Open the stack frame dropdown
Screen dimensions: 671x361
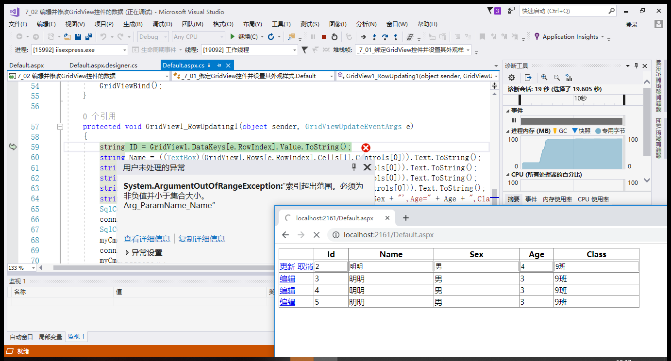pyautogui.click(x=414, y=49)
